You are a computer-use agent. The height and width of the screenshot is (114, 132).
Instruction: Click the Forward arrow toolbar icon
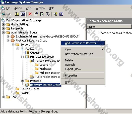click(x=9, y=14)
